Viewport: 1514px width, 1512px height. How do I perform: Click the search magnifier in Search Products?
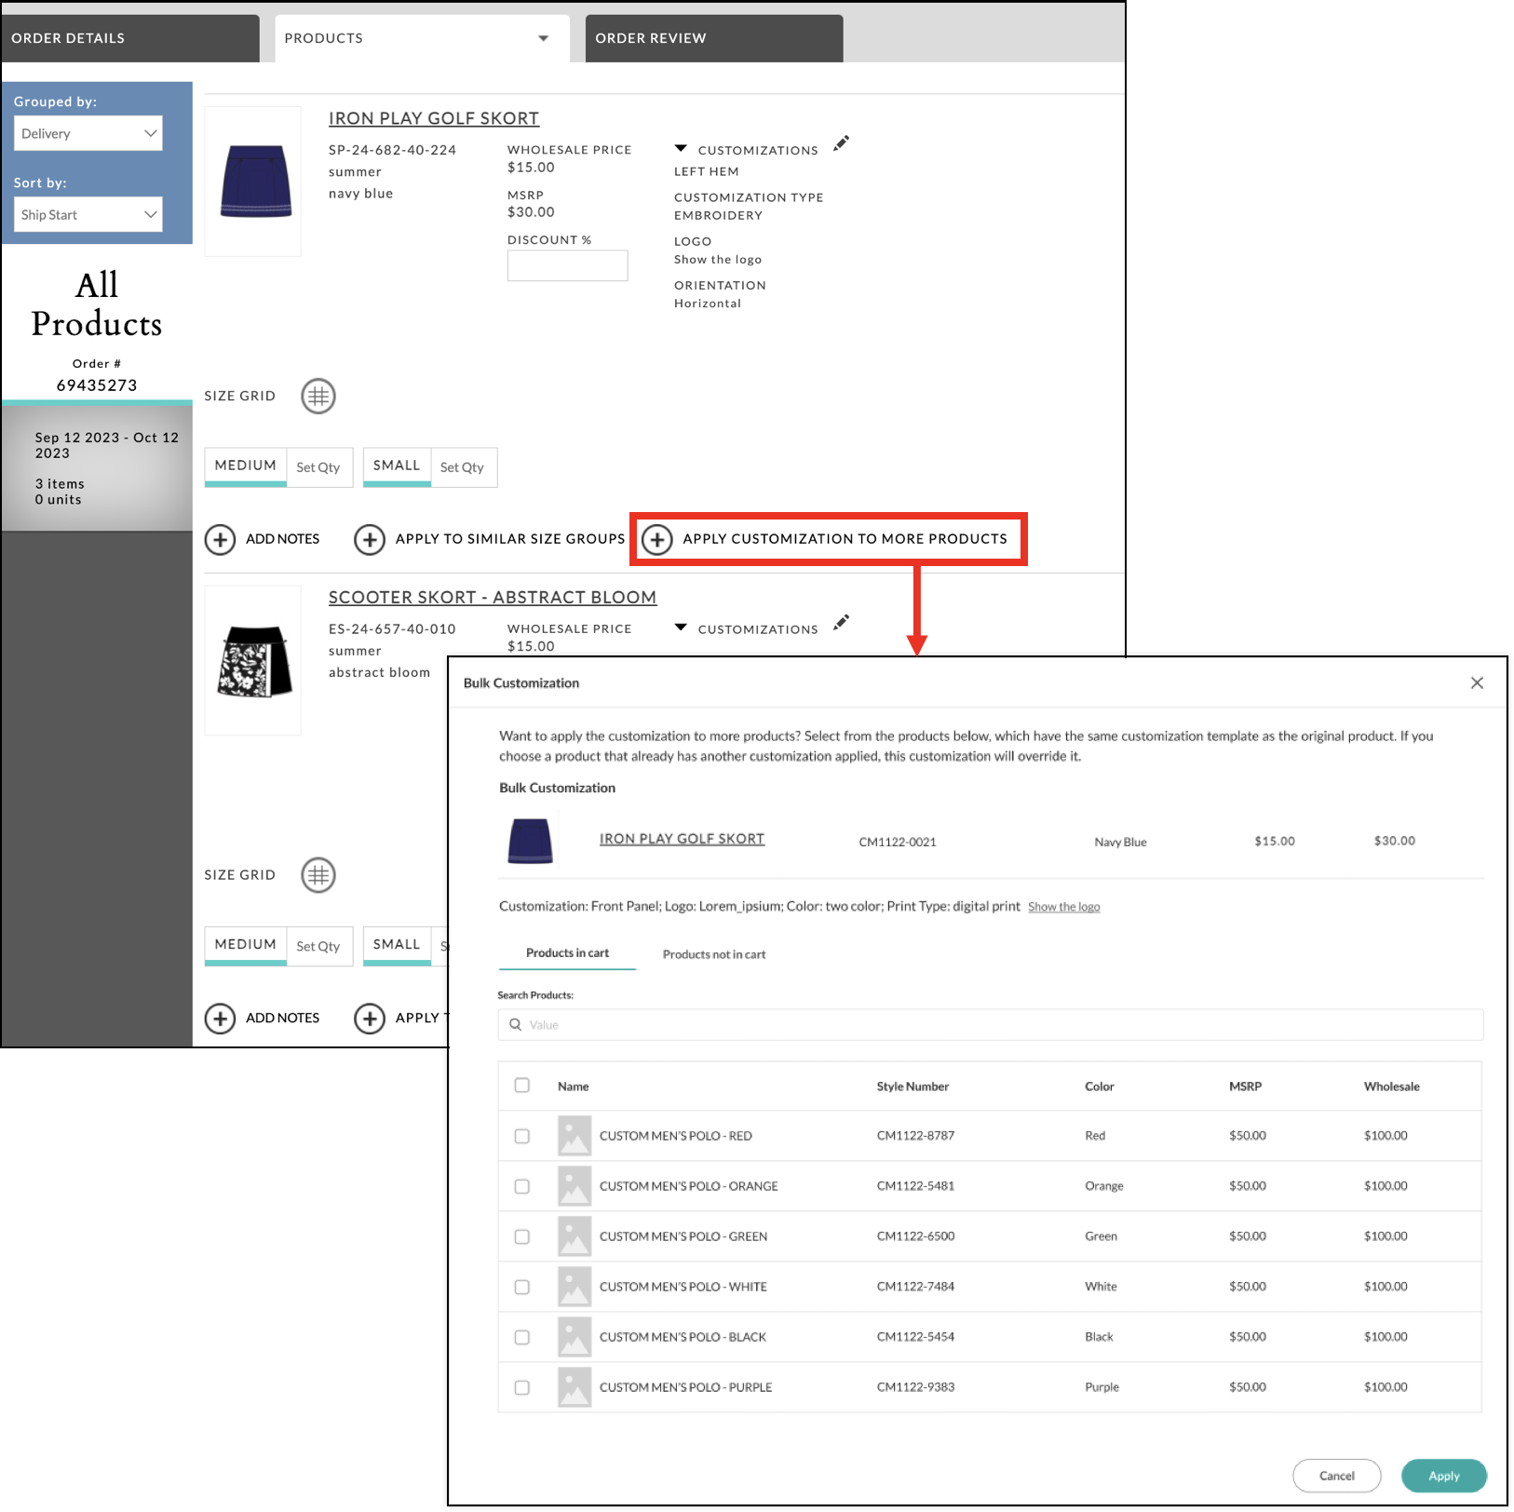click(515, 1024)
